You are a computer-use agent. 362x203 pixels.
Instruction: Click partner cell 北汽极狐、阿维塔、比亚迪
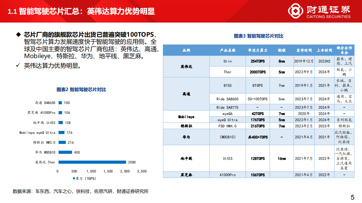[344, 137]
